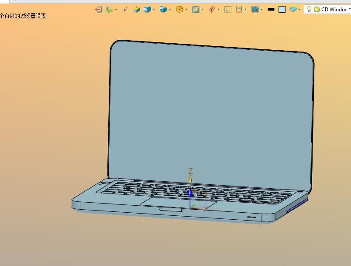The width and height of the screenshot is (351, 266).
Task: Click the small beige square panel icon
Action: click(228, 10)
